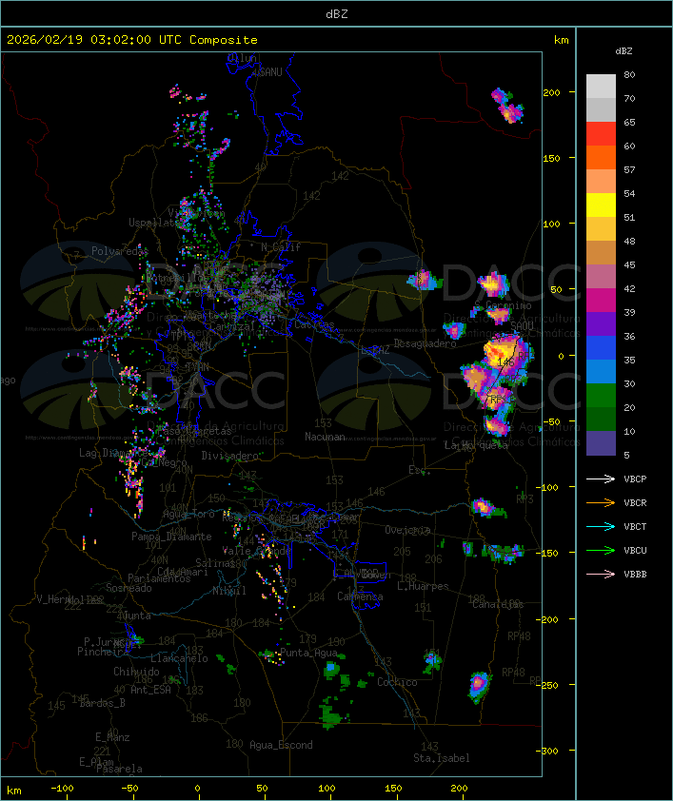This screenshot has height=801, width=673.
Task: Click the Divisadero place label
Action: tap(230, 455)
